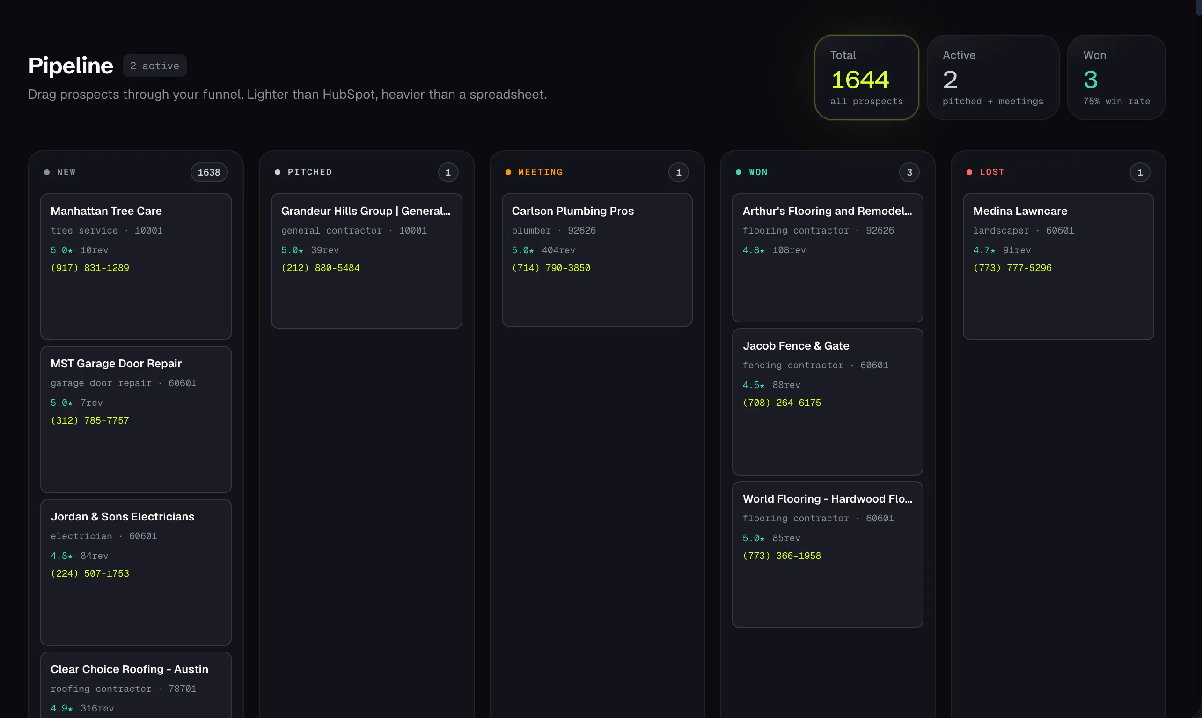Select the MEETING column header
The image size is (1202, 718).
pos(540,172)
